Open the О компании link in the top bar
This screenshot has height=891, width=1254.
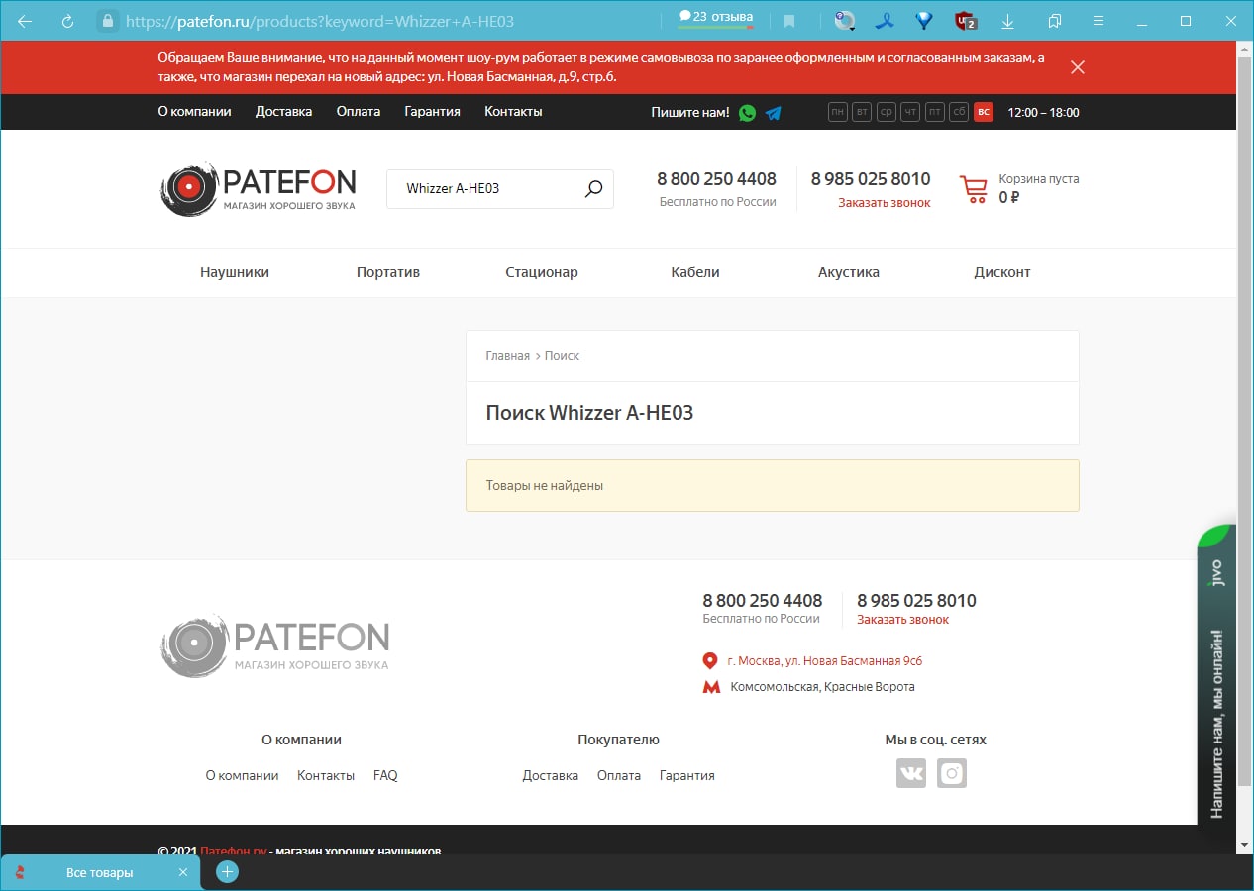pyautogui.click(x=194, y=112)
